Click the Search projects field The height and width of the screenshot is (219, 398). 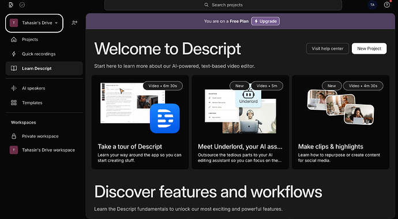tap(223, 5)
